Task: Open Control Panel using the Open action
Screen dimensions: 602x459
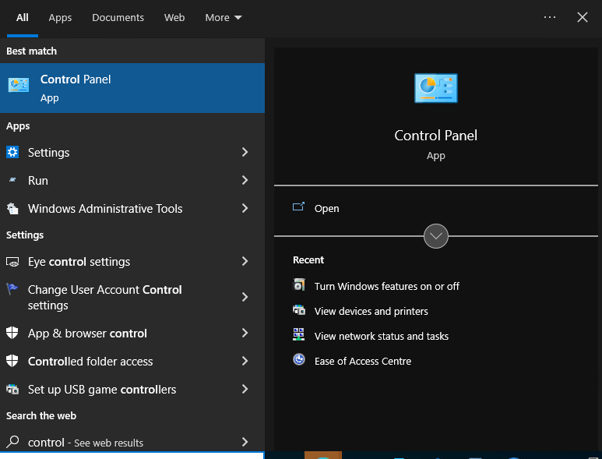Action: coord(326,209)
